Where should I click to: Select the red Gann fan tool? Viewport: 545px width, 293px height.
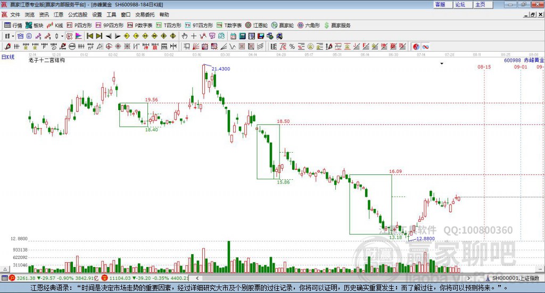pos(196,46)
